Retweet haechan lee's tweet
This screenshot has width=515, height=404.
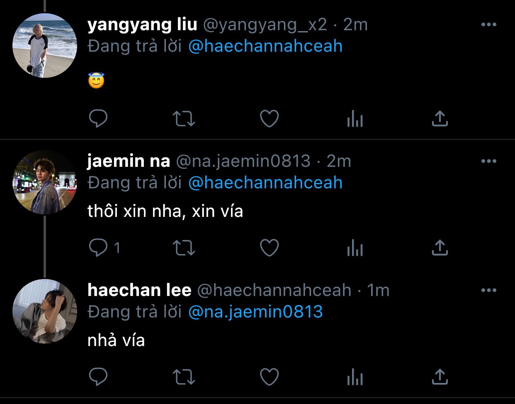pyautogui.click(x=184, y=377)
